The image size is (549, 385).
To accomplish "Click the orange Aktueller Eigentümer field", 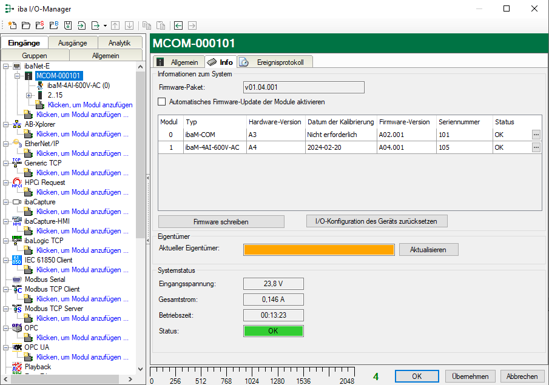I will [x=318, y=250].
